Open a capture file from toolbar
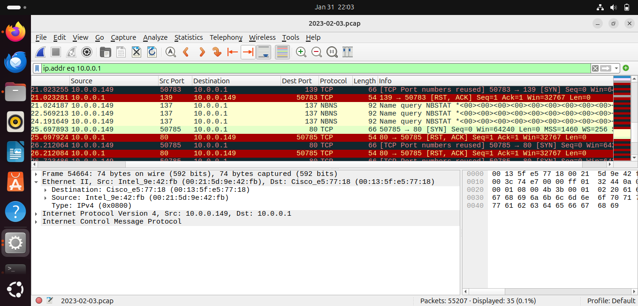The height and width of the screenshot is (306, 638). [x=106, y=52]
